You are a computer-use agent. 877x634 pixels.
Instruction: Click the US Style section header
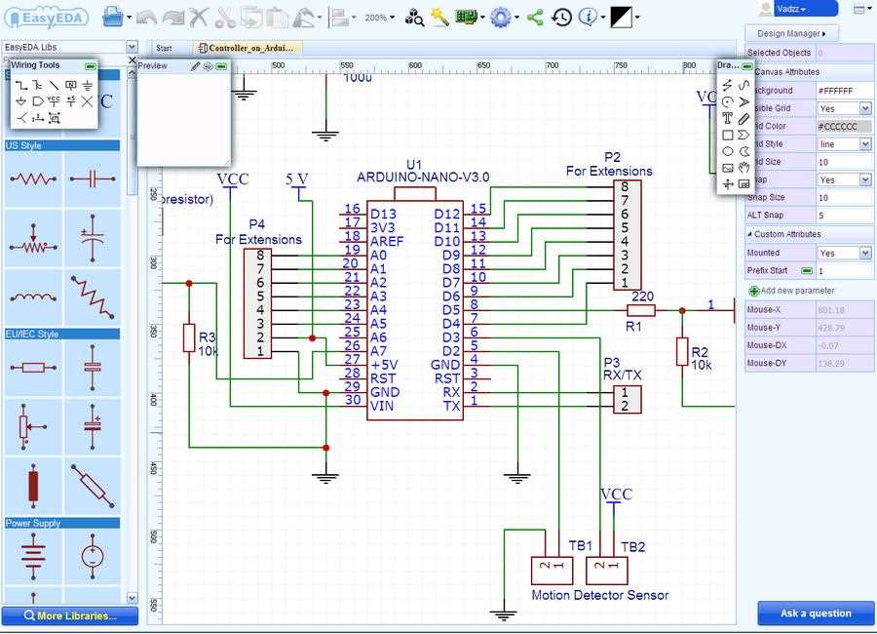point(61,145)
